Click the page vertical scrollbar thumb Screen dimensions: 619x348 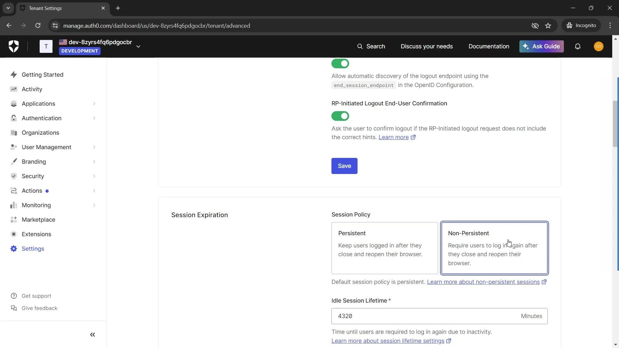click(x=615, y=124)
